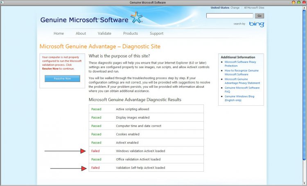Open All Microsoft Sites link
Screen dimensions: 307x186
(254, 8)
